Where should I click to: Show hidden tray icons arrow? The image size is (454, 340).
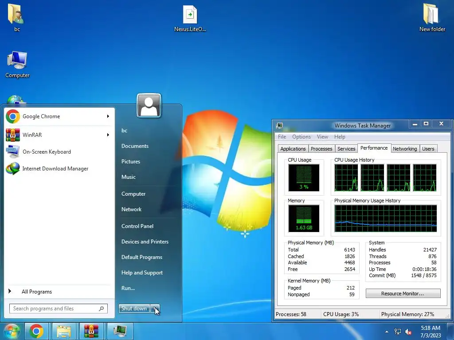387,332
